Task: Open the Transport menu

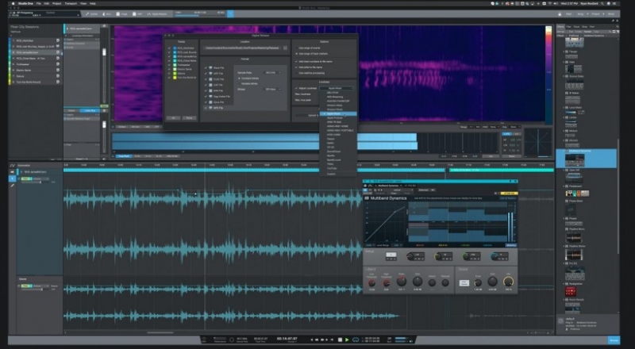Action: point(71,3)
